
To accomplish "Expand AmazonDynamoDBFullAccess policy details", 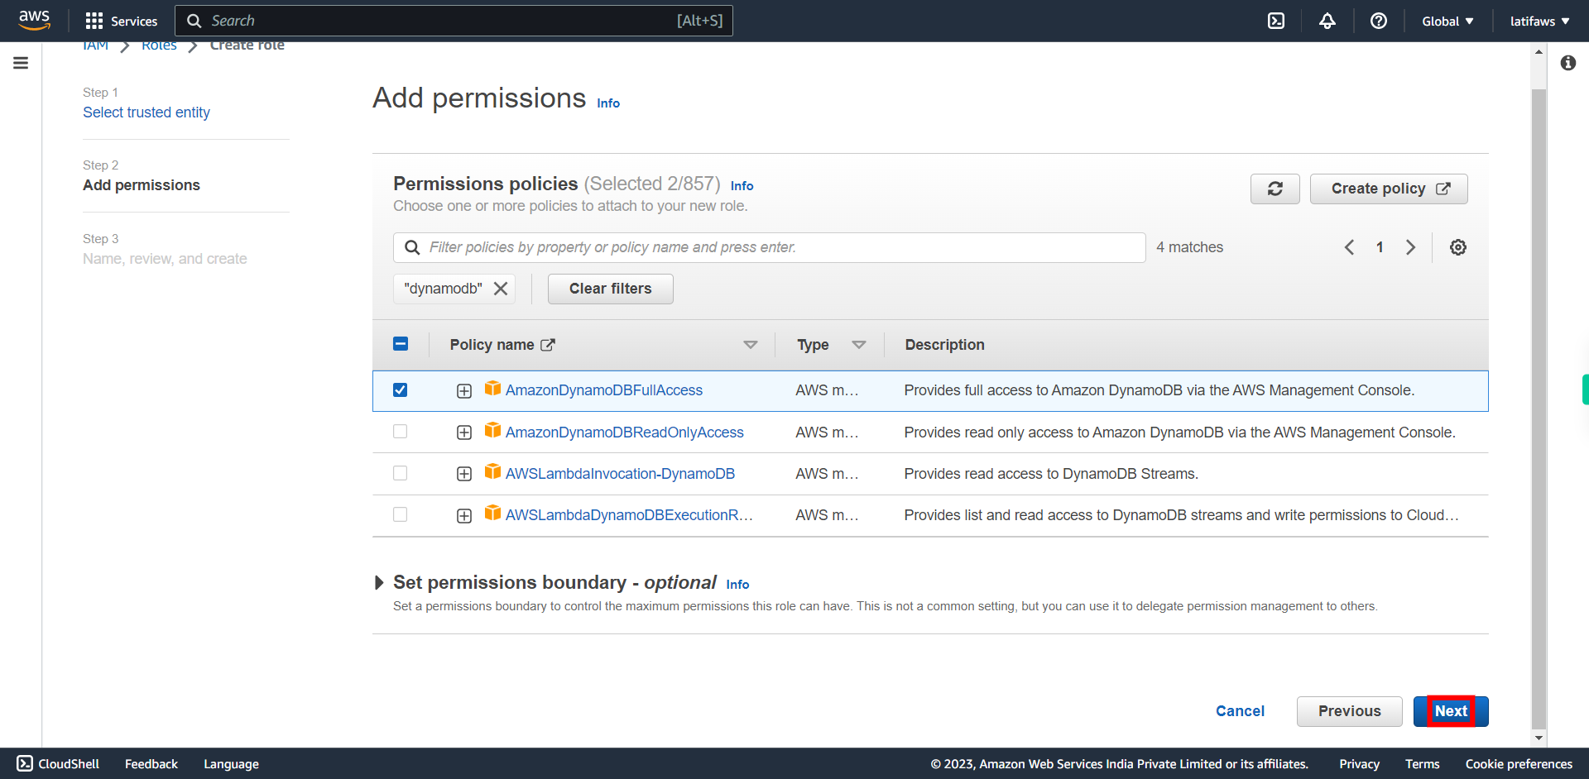I will [464, 391].
